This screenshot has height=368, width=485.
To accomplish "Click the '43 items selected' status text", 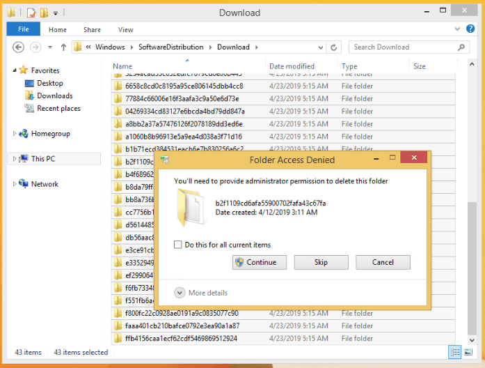I will click(81, 352).
